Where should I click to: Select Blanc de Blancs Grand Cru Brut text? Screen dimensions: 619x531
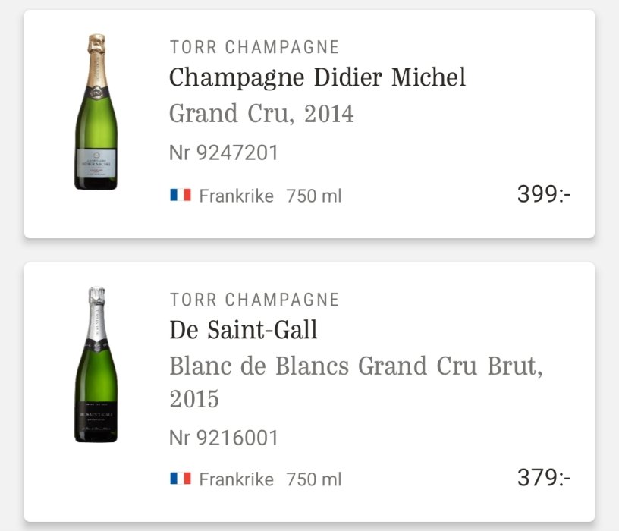(x=355, y=366)
